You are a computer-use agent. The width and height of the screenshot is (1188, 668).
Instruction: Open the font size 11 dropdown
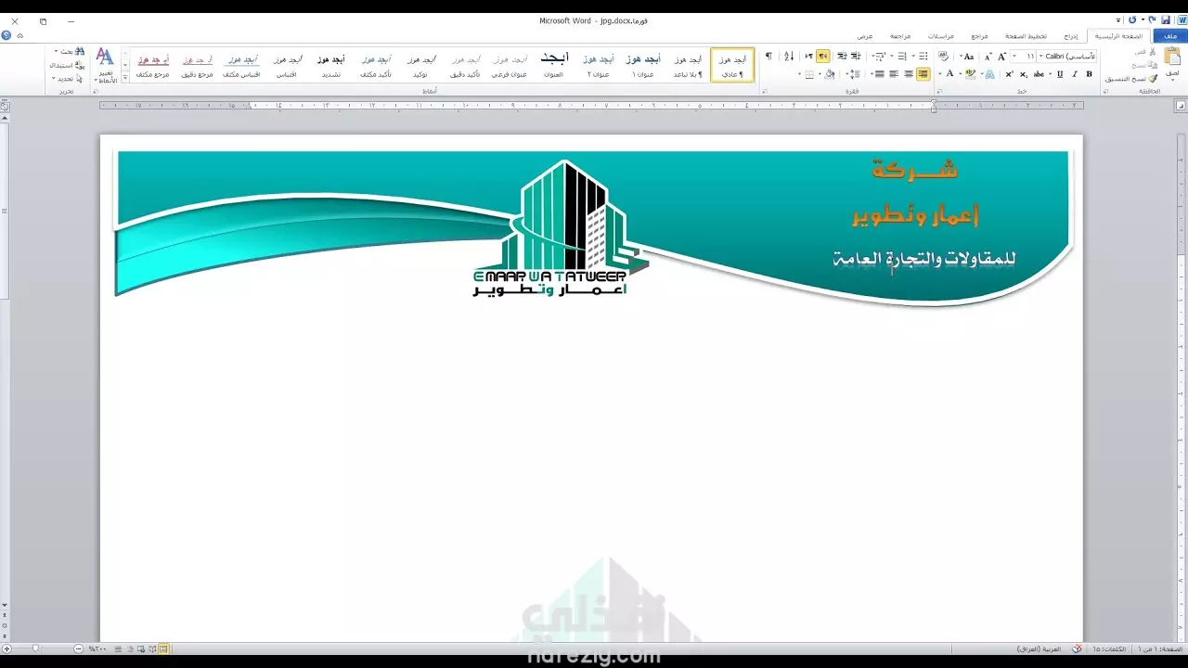click(x=1014, y=57)
